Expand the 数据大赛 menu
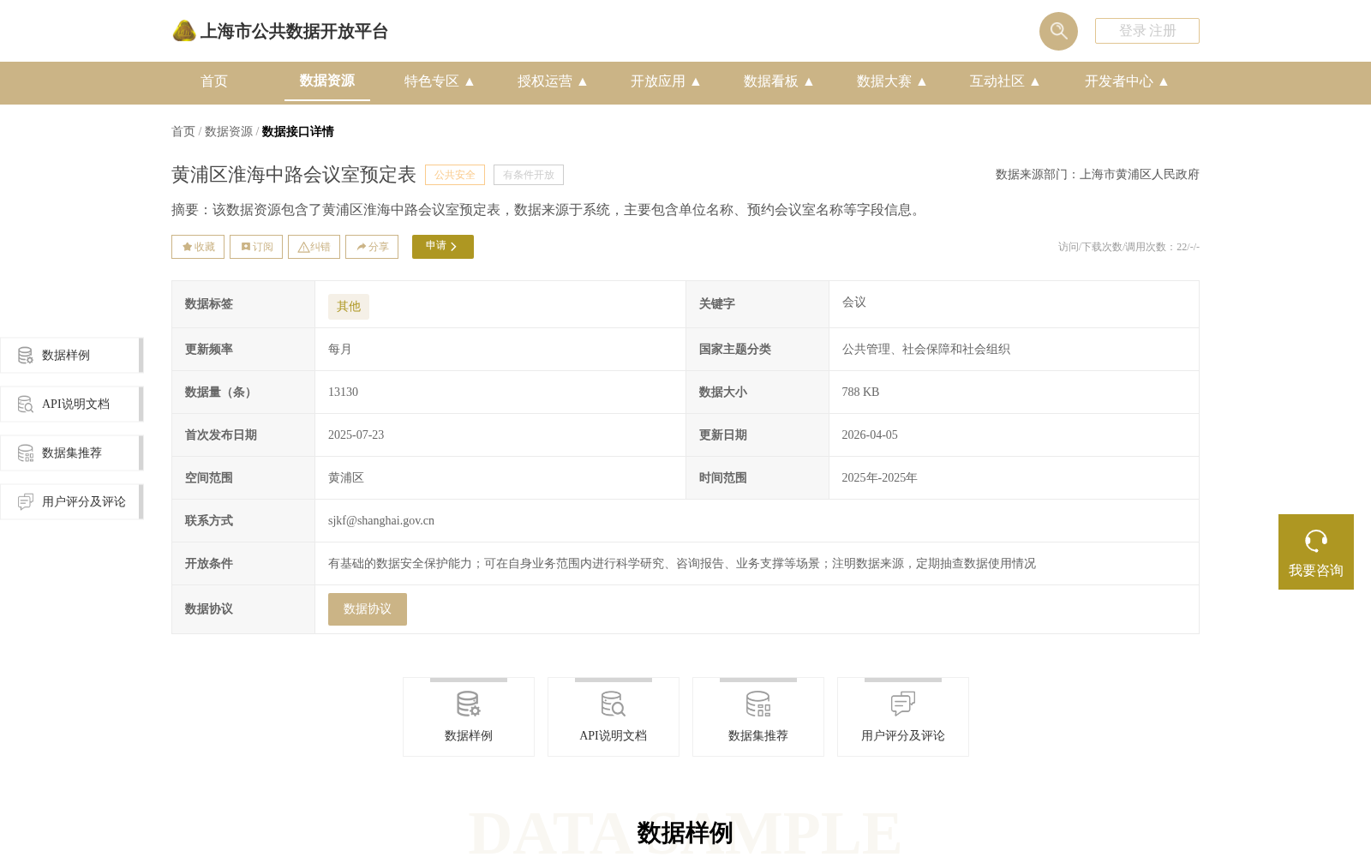 pos(892,81)
